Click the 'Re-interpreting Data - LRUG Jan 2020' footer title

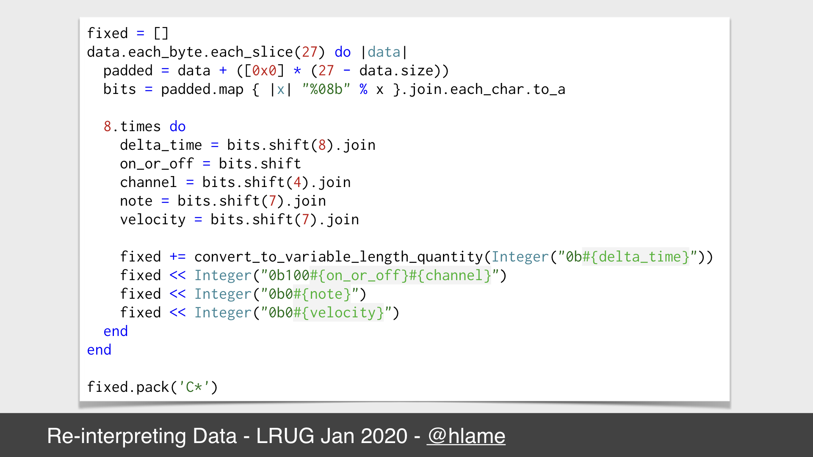coord(227,436)
